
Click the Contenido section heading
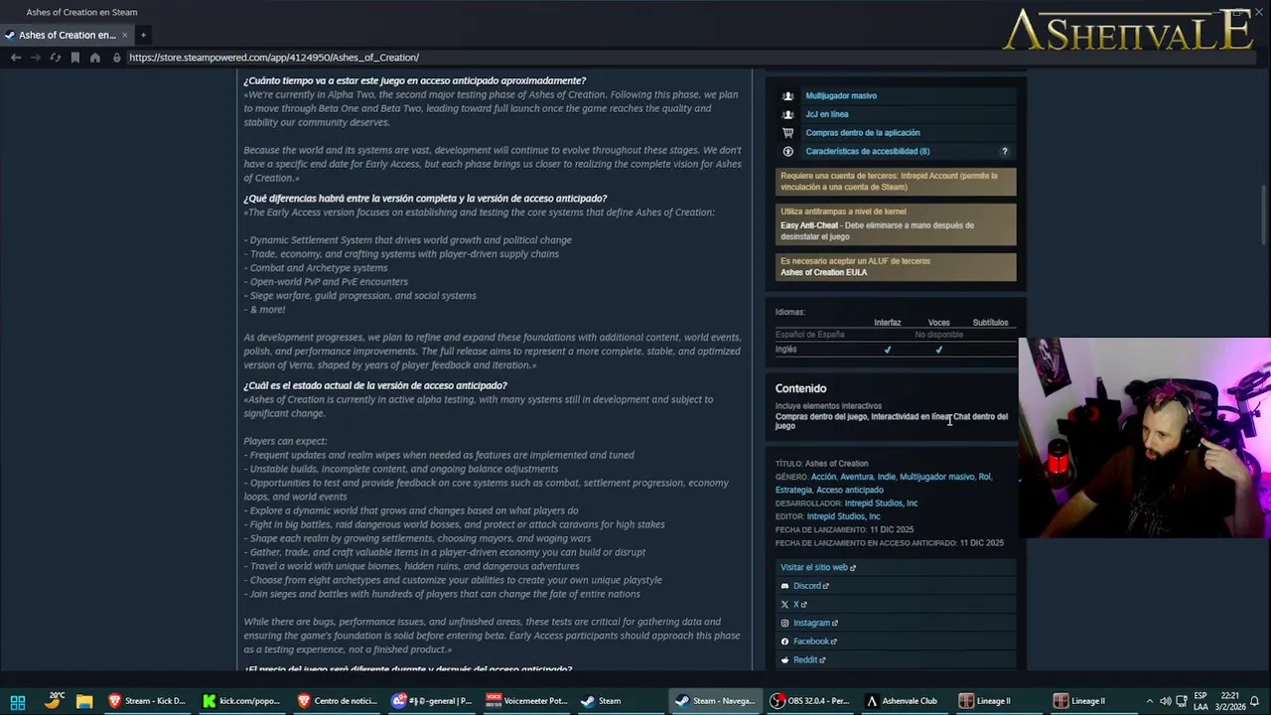tap(800, 388)
